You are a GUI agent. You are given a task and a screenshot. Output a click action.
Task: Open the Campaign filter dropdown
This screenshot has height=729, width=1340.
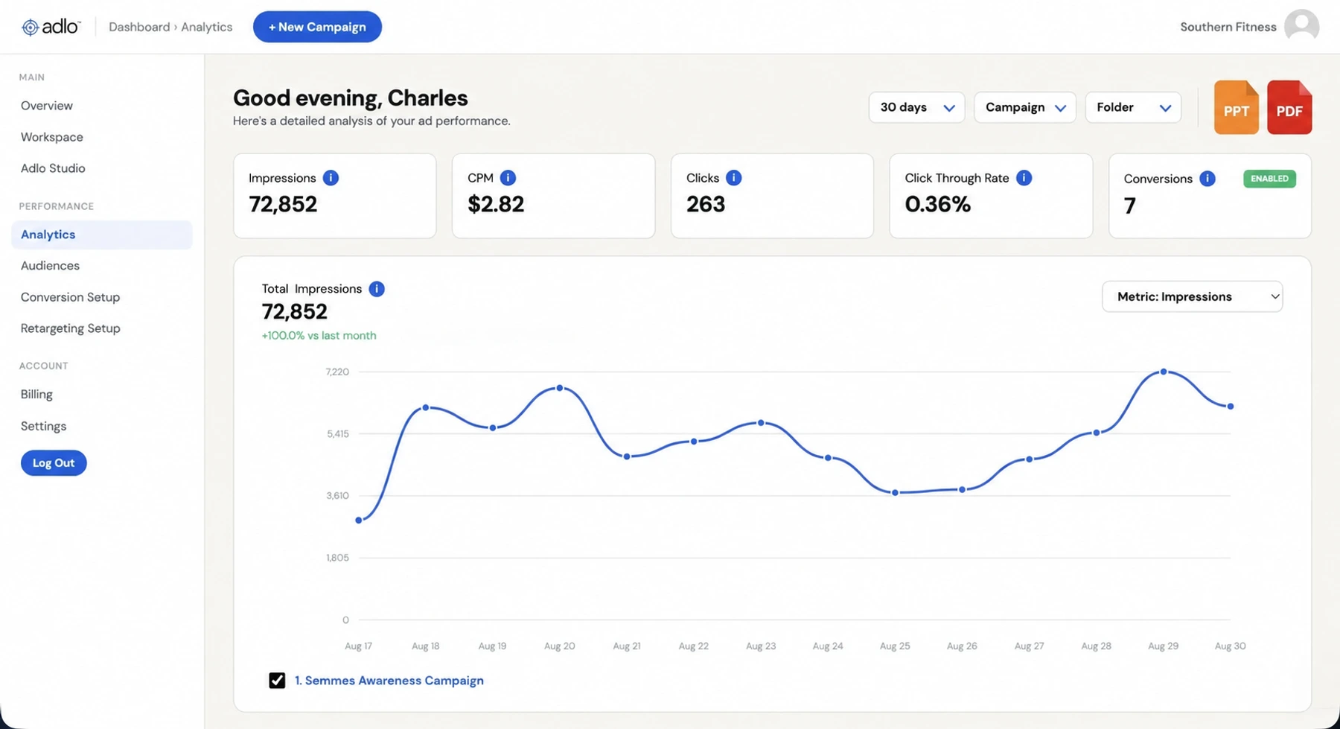click(x=1024, y=107)
